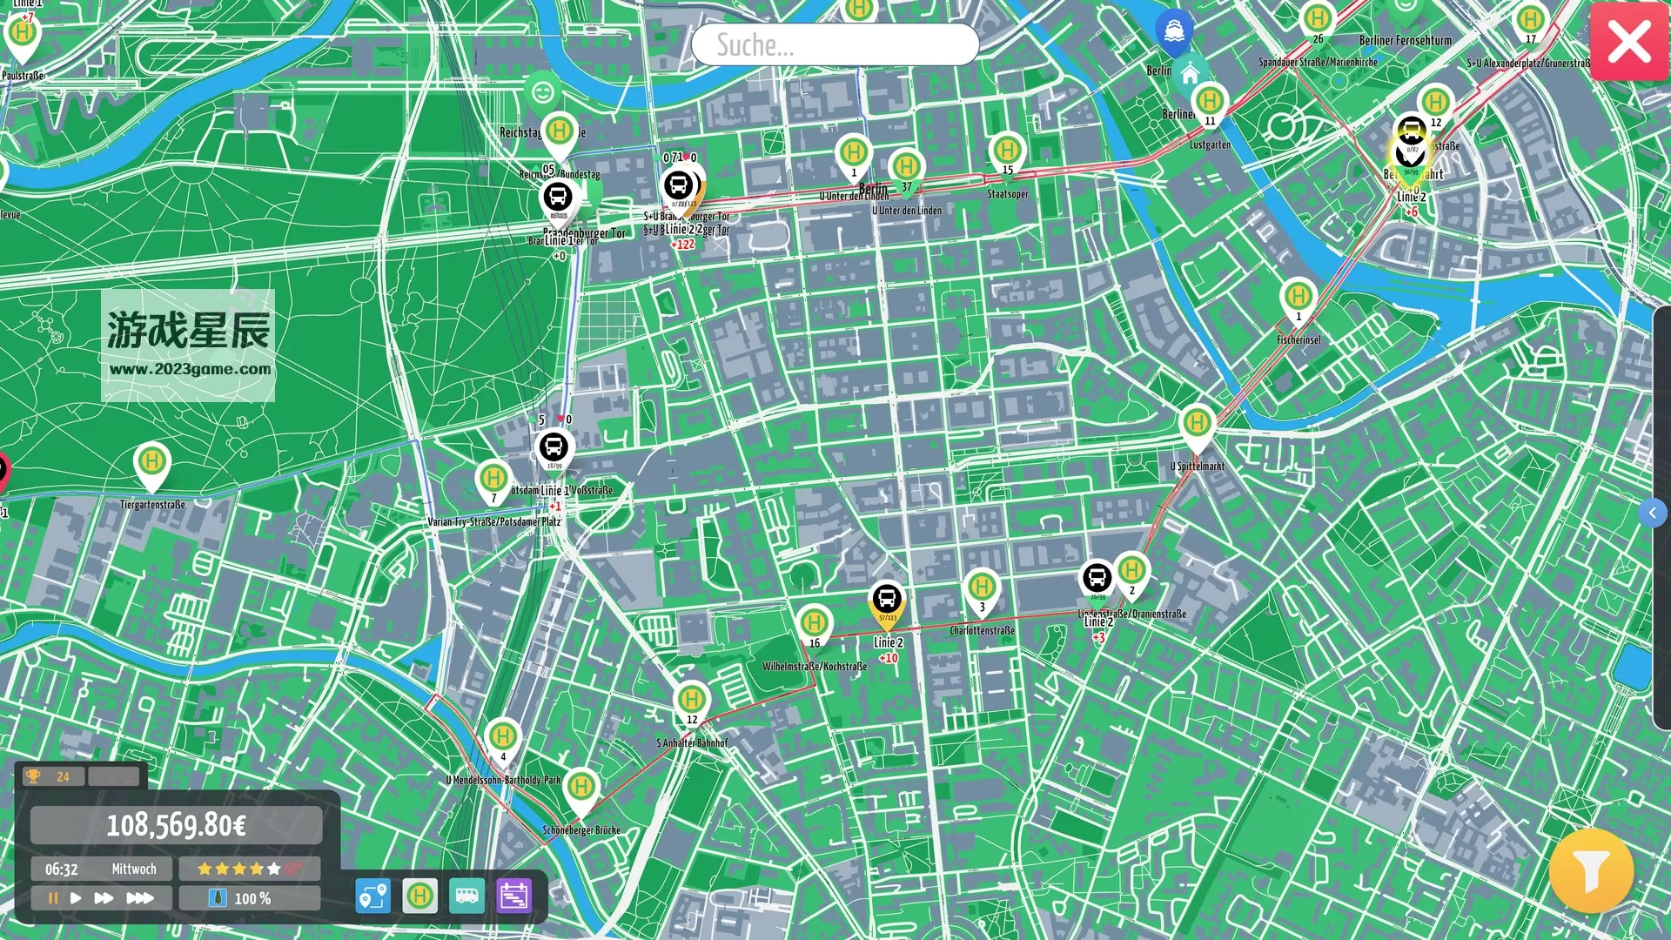Click the orange map filter button
The width and height of the screenshot is (1671, 940).
pyautogui.click(x=1590, y=870)
